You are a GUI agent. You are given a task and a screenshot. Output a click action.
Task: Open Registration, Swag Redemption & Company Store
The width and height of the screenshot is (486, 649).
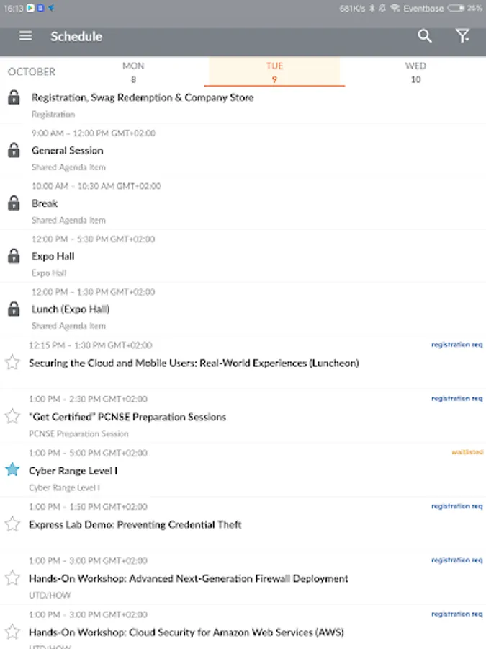tap(143, 97)
